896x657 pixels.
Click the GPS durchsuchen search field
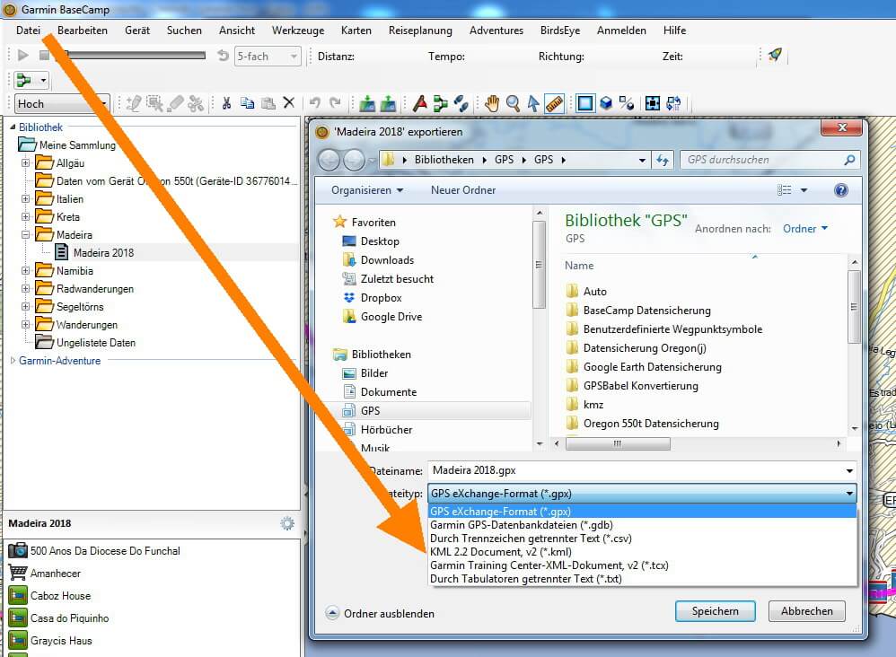point(761,160)
